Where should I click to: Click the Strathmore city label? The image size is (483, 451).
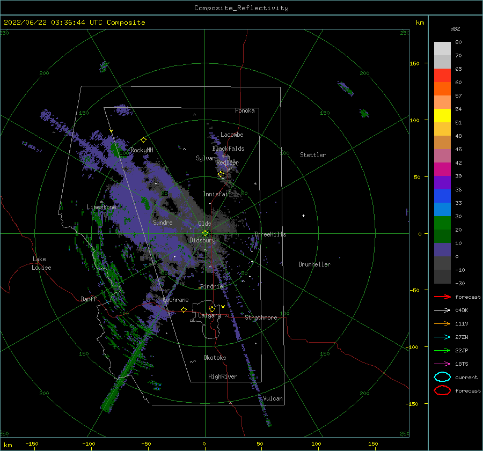(x=261, y=317)
